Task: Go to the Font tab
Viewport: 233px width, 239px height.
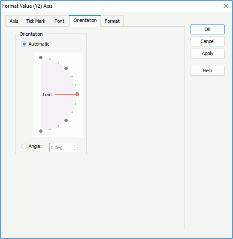Action: (x=59, y=21)
